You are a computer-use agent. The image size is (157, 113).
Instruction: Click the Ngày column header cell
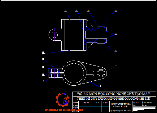106,102
